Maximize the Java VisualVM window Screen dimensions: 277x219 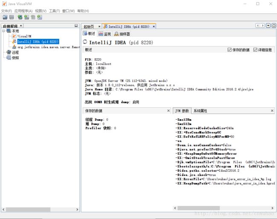pos(258,4)
